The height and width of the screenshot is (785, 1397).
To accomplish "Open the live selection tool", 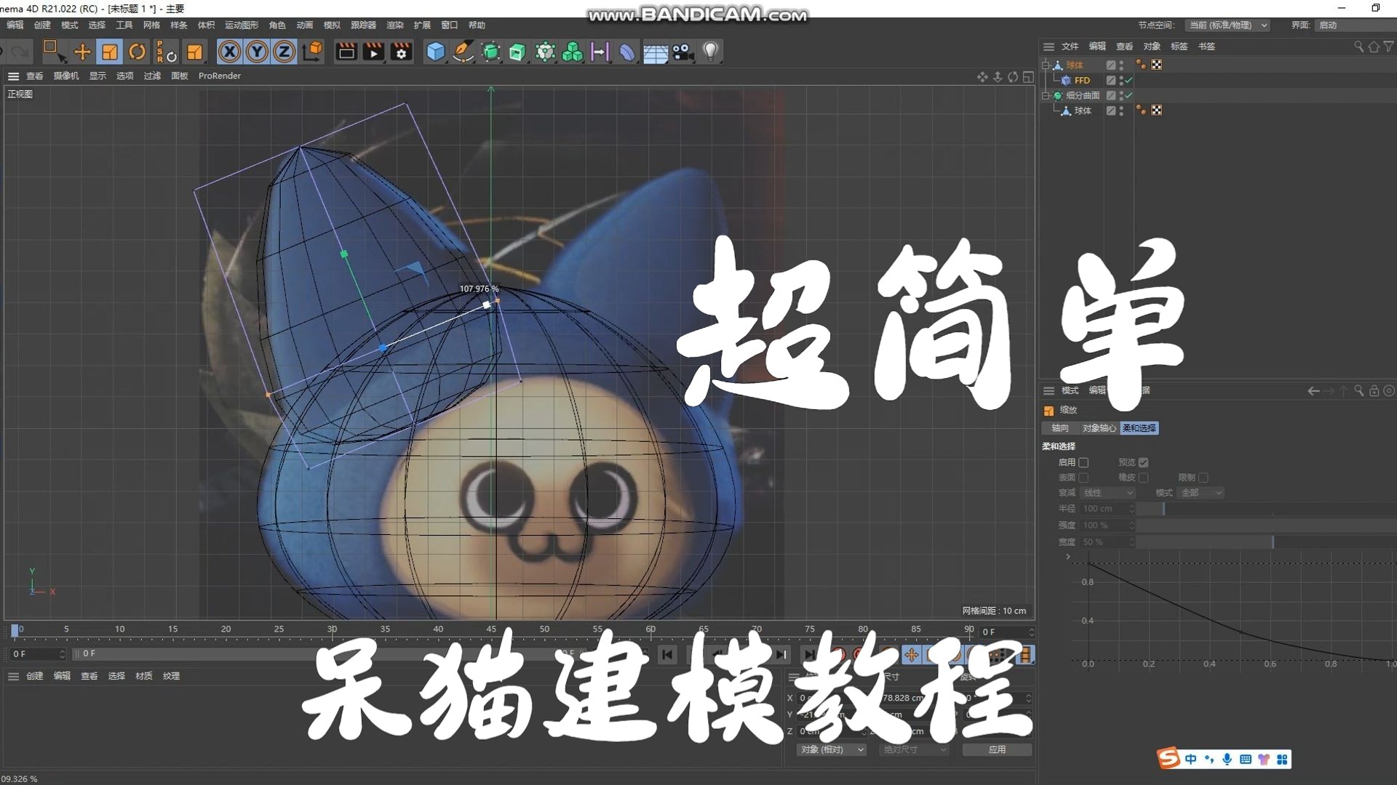I will (54, 52).
